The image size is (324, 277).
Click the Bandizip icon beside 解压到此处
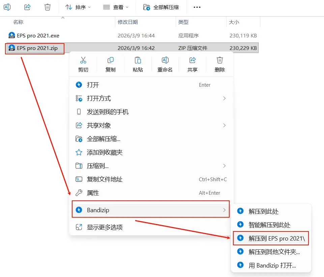coord(240,211)
